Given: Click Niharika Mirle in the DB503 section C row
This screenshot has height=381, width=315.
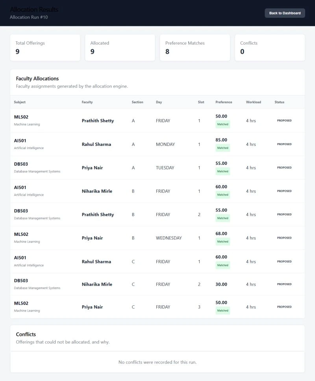Looking at the screenshot, I should click(x=97, y=284).
